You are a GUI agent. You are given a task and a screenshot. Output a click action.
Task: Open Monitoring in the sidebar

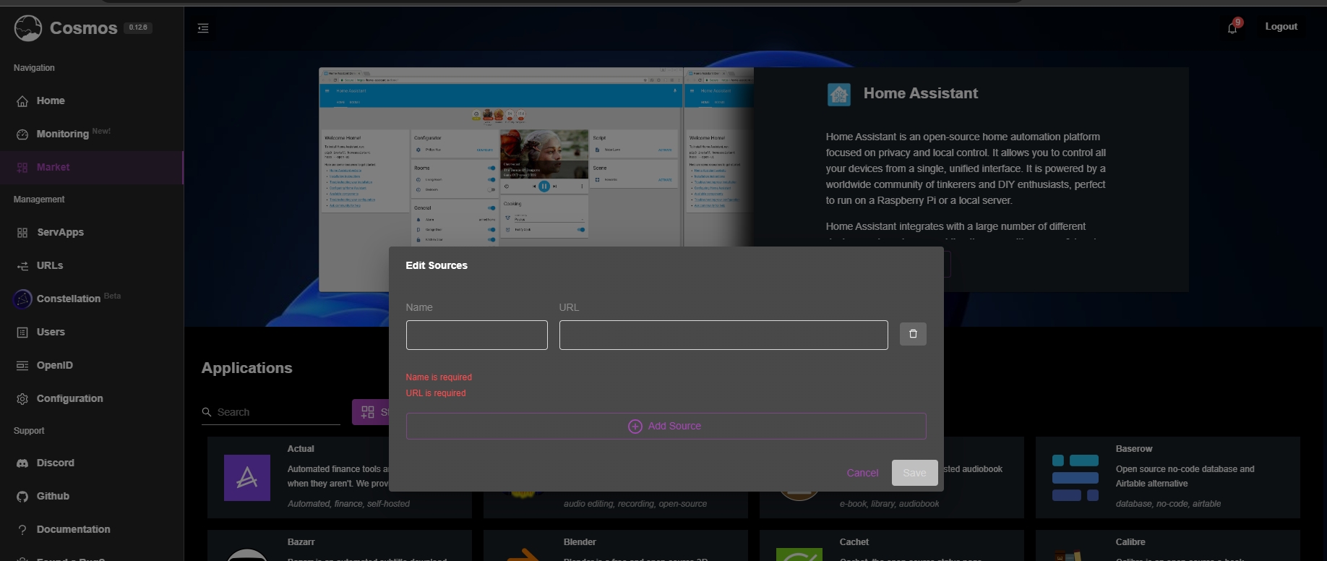(x=63, y=134)
